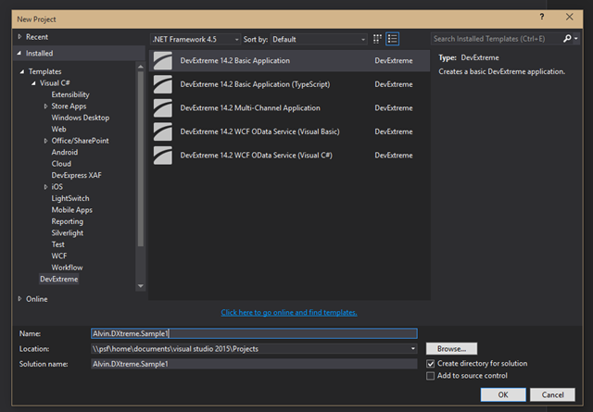Select the Silverlight category
Screen dimensions: 593x412
(x=68, y=232)
